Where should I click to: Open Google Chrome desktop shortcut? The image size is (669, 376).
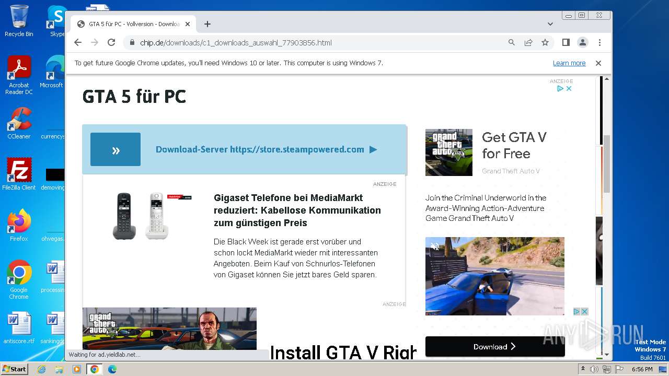[19, 279]
